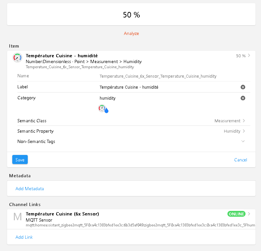Cancel the item edit
261x251 pixels.
[x=241, y=160]
